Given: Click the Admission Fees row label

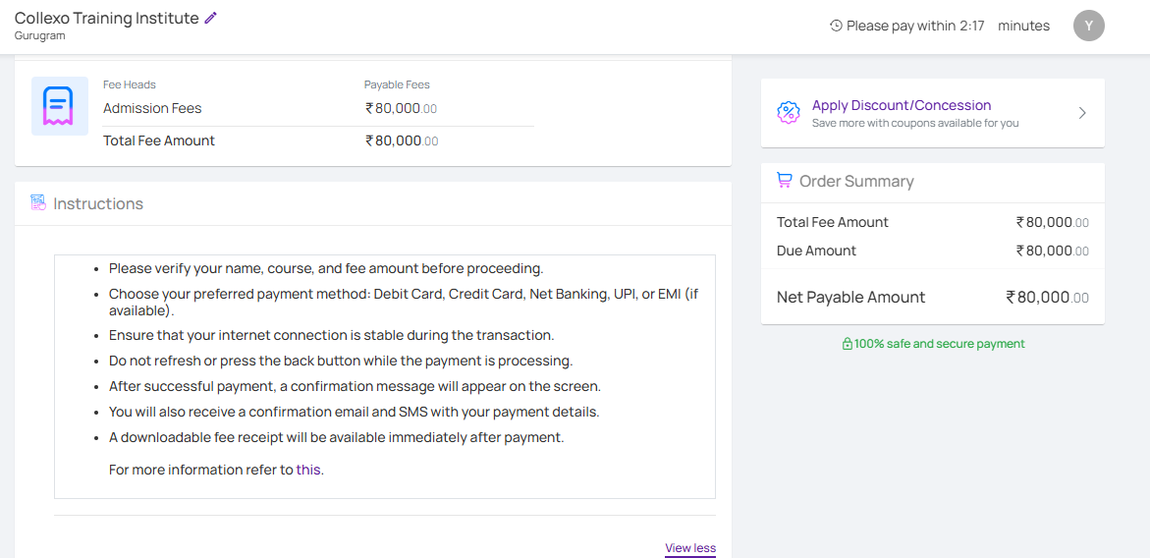Looking at the screenshot, I should [152, 108].
